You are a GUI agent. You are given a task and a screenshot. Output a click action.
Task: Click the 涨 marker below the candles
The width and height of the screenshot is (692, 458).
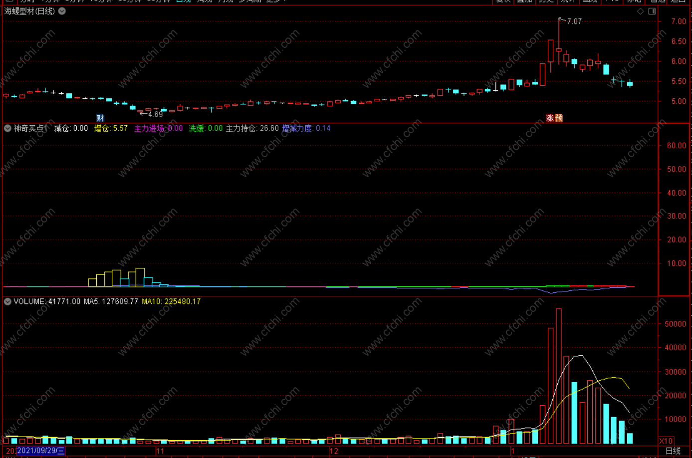click(x=550, y=118)
